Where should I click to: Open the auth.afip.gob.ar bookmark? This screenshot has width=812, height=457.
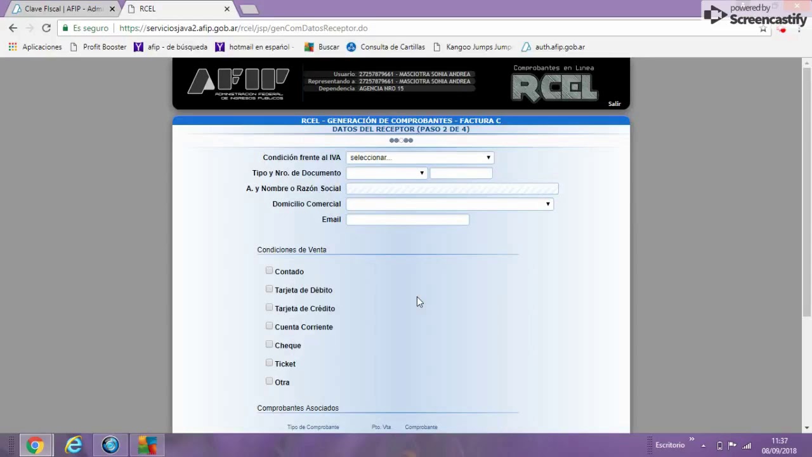(553, 47)
